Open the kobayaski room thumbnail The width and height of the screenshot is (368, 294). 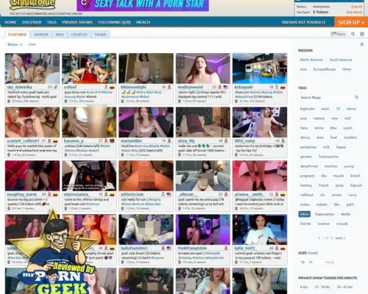[x=260, y=68]
